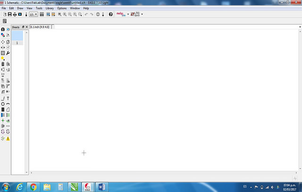Select the Delete tool
Viewport: 302px width, 192px height.
[3, 64]
